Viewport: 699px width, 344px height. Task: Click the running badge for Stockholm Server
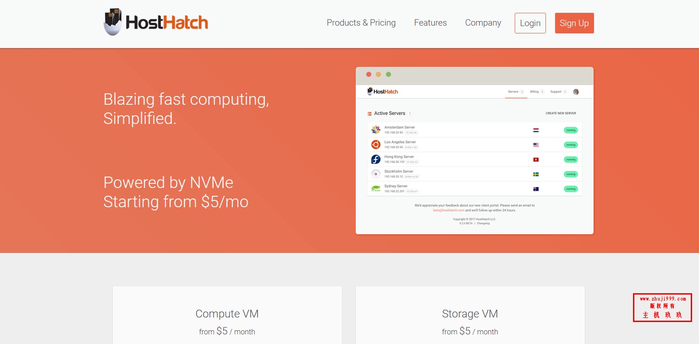pos(571,174)
